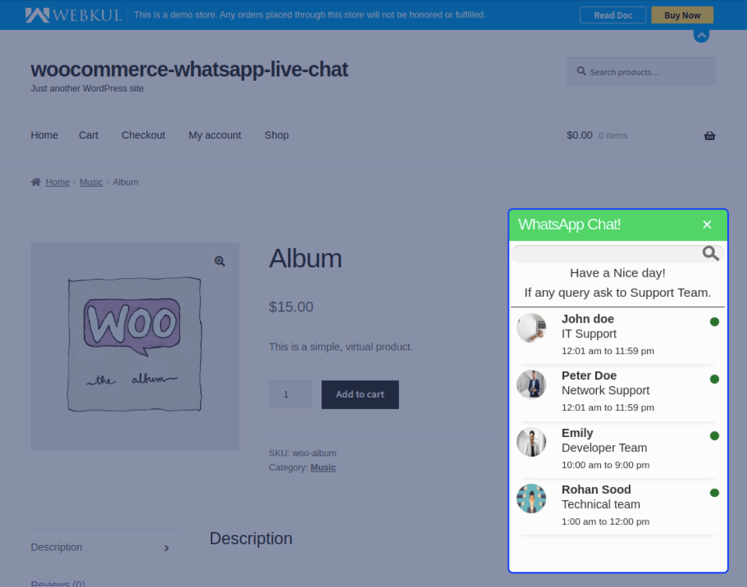Open the Checkout menu item

[143, 135]
